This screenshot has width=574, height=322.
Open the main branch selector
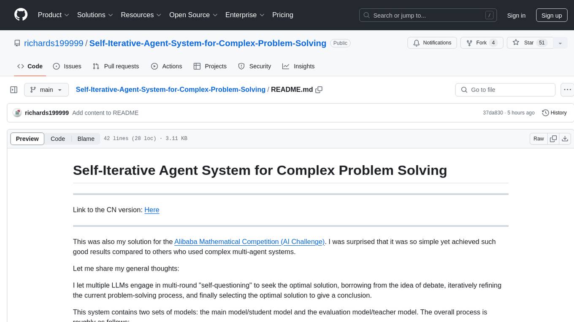[46, 90]
